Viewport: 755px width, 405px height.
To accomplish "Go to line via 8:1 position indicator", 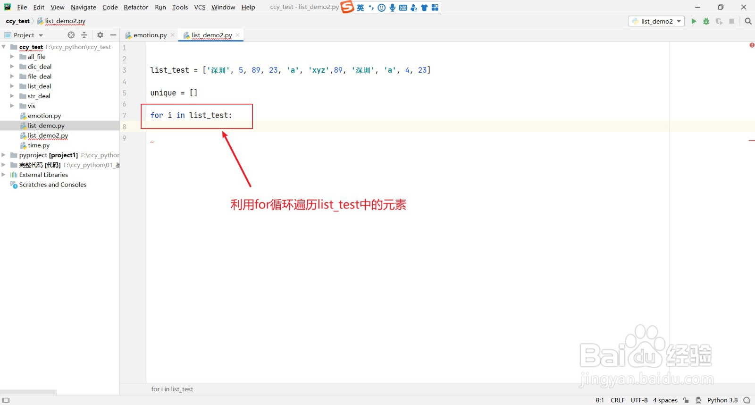I will click(600, 400).
